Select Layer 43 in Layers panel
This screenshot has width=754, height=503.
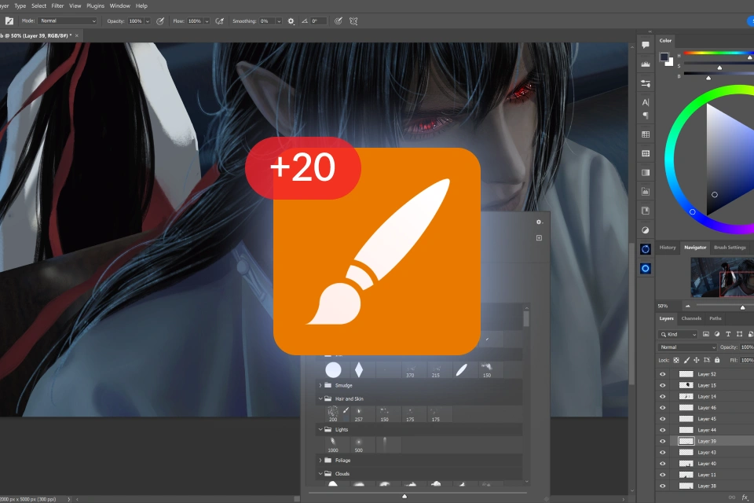pyautogui.click(x=706, y=453)
